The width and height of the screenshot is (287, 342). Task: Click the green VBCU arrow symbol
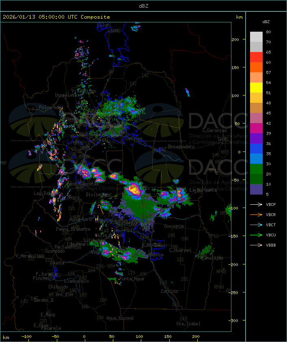pos(256,235)
